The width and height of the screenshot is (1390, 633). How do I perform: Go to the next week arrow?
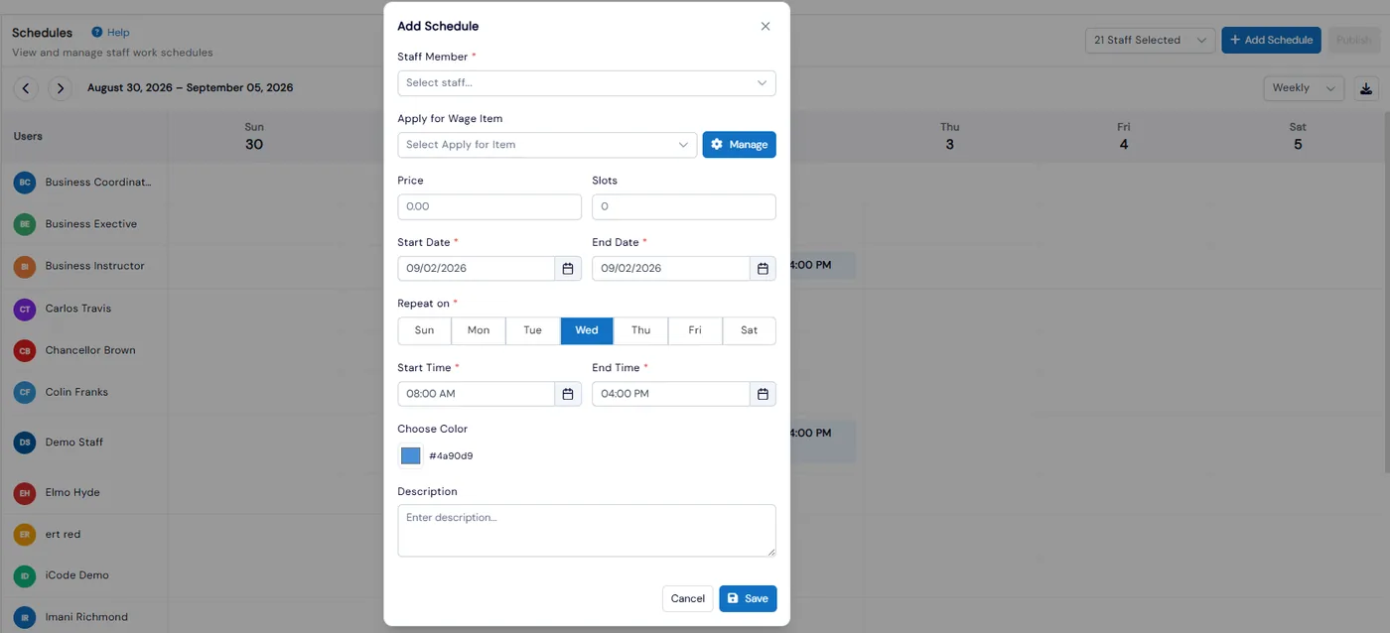click(62, 88)
